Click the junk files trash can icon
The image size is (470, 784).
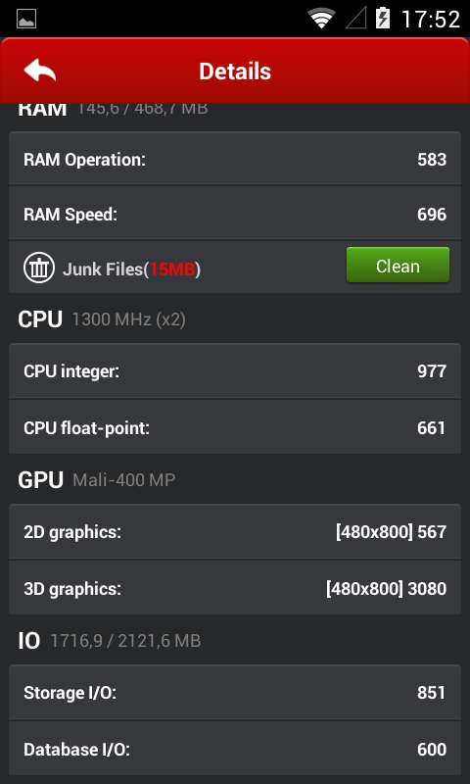click(x=39, y=268)
